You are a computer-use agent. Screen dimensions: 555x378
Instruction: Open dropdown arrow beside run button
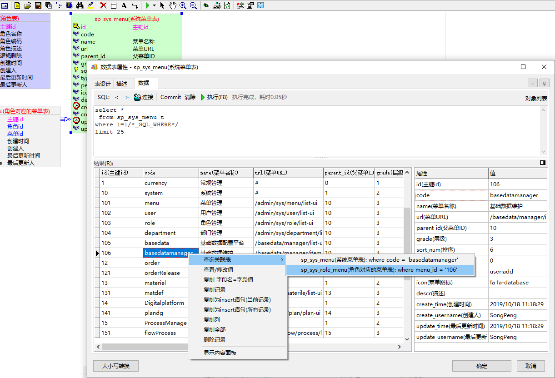pyautogui.click(x=155, y=5)
